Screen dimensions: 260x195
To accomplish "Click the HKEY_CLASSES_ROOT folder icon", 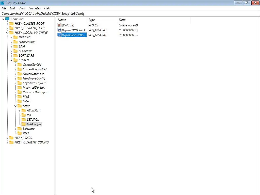I will (x=11, y=24).
